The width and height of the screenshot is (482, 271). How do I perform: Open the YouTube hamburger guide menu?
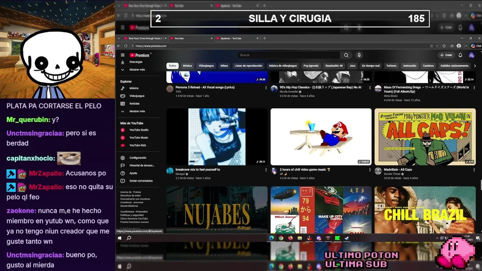point(122,55)
